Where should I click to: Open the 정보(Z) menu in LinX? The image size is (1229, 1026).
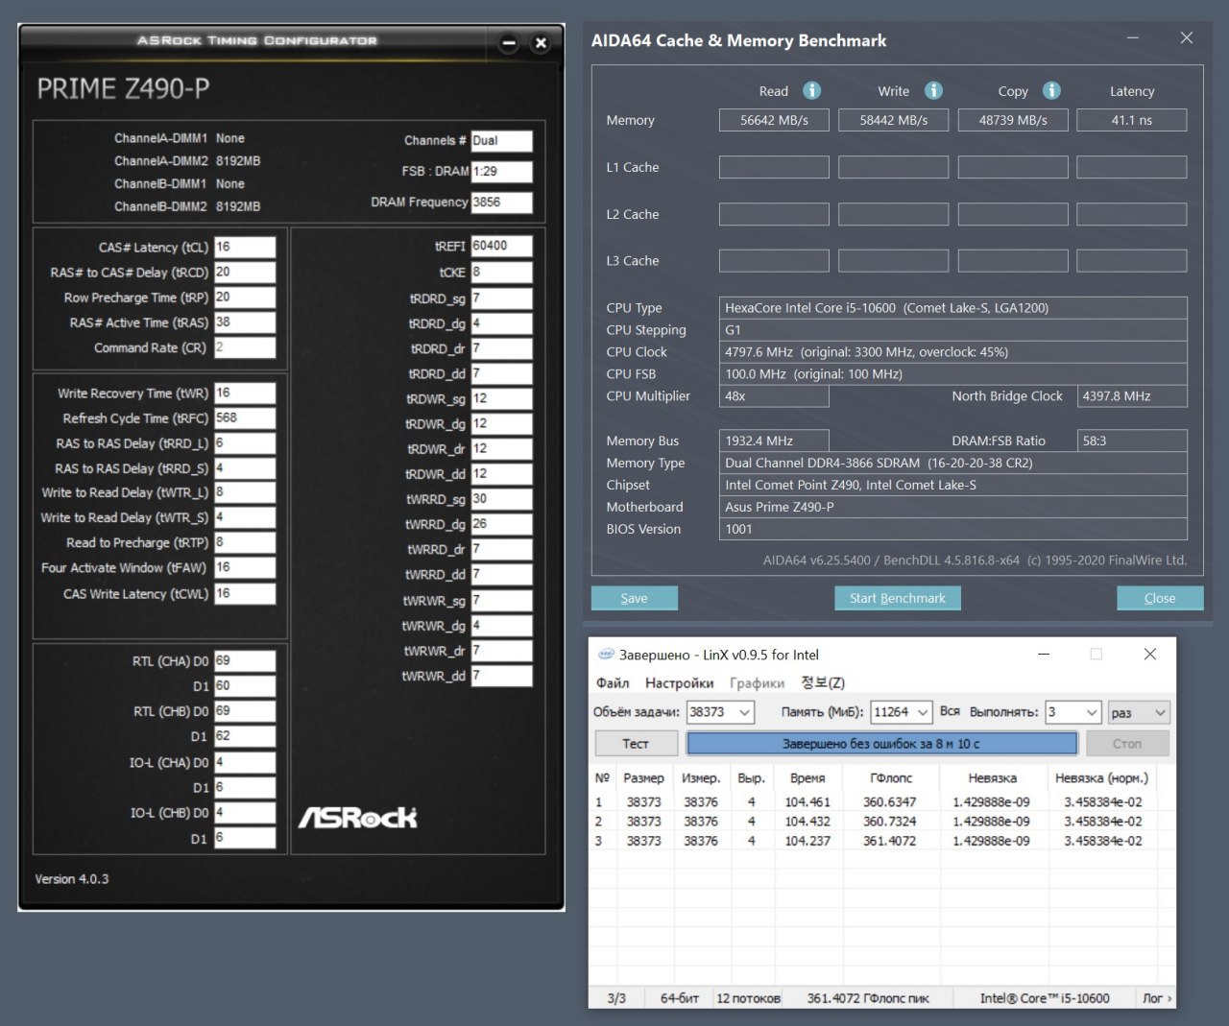click(x=823, y=683)
